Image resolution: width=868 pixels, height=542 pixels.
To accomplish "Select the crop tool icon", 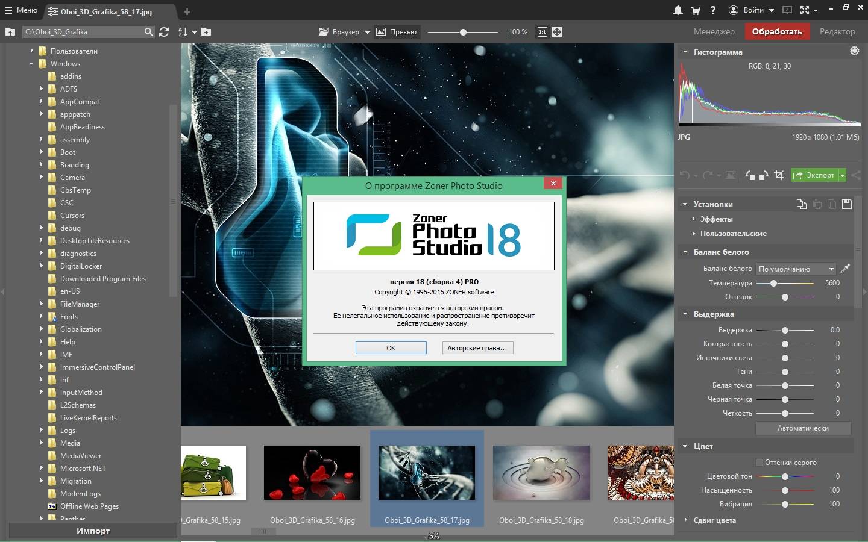I will (779, 175).
